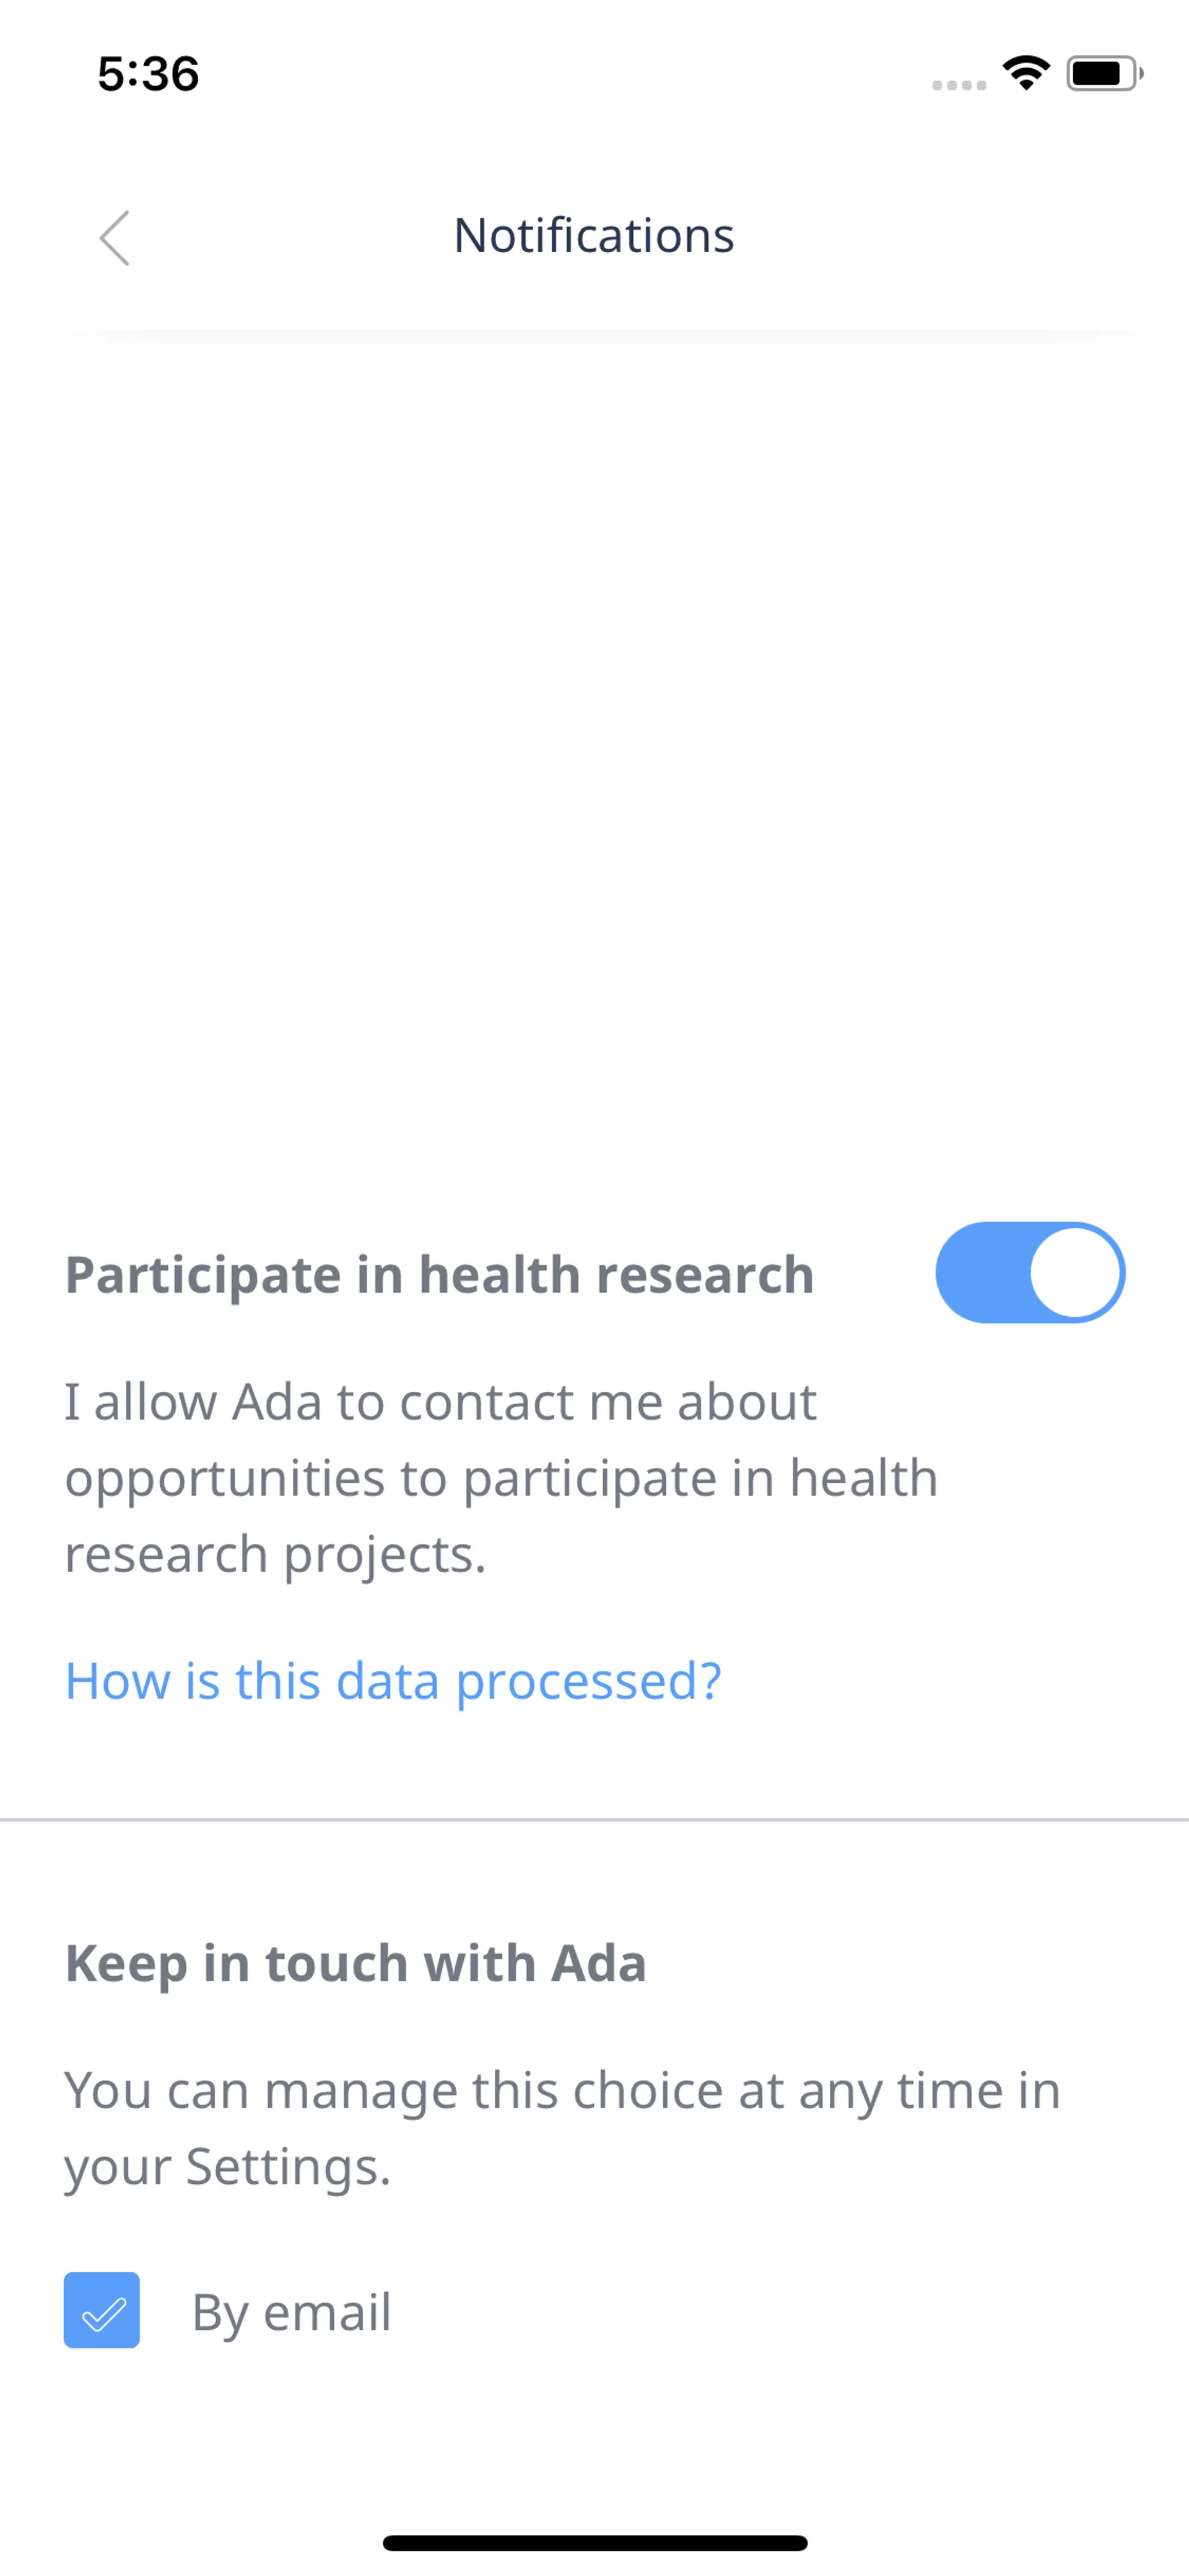Tap the Wi-Fi status icon

coord(1025,74)
